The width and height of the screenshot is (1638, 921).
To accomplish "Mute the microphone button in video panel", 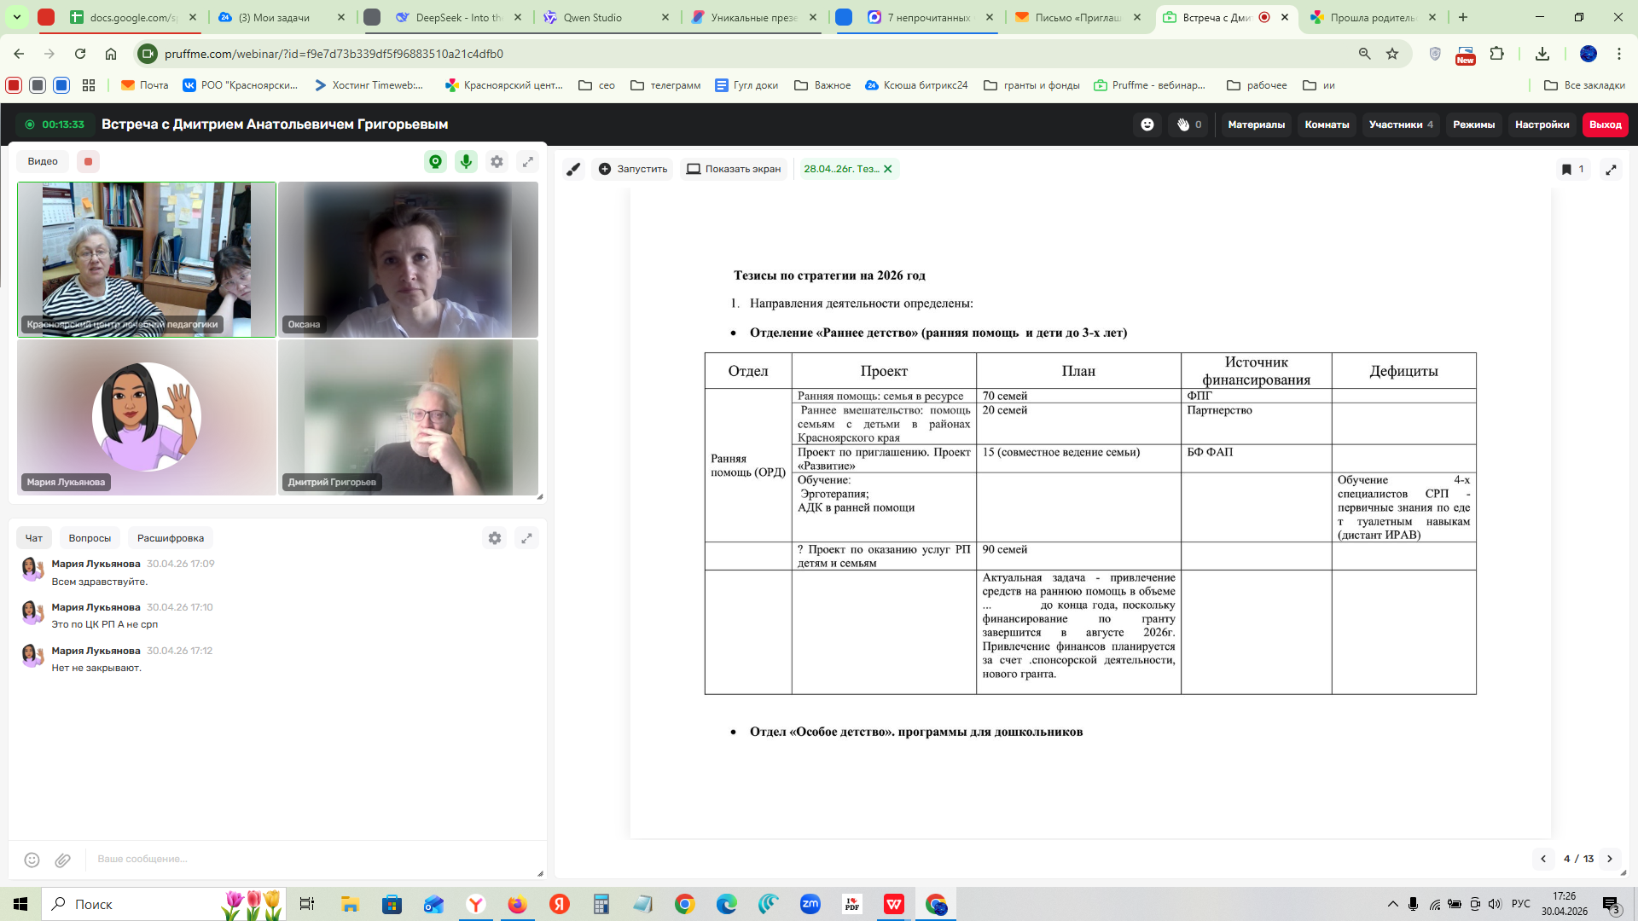I will pyautogui.click(x=466, y=161).
